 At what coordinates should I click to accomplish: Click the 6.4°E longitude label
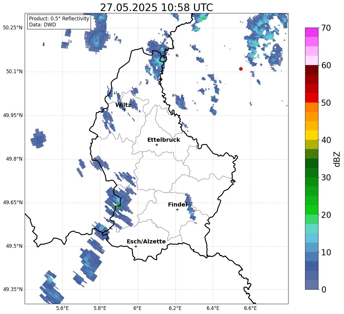tap(213, 308)
